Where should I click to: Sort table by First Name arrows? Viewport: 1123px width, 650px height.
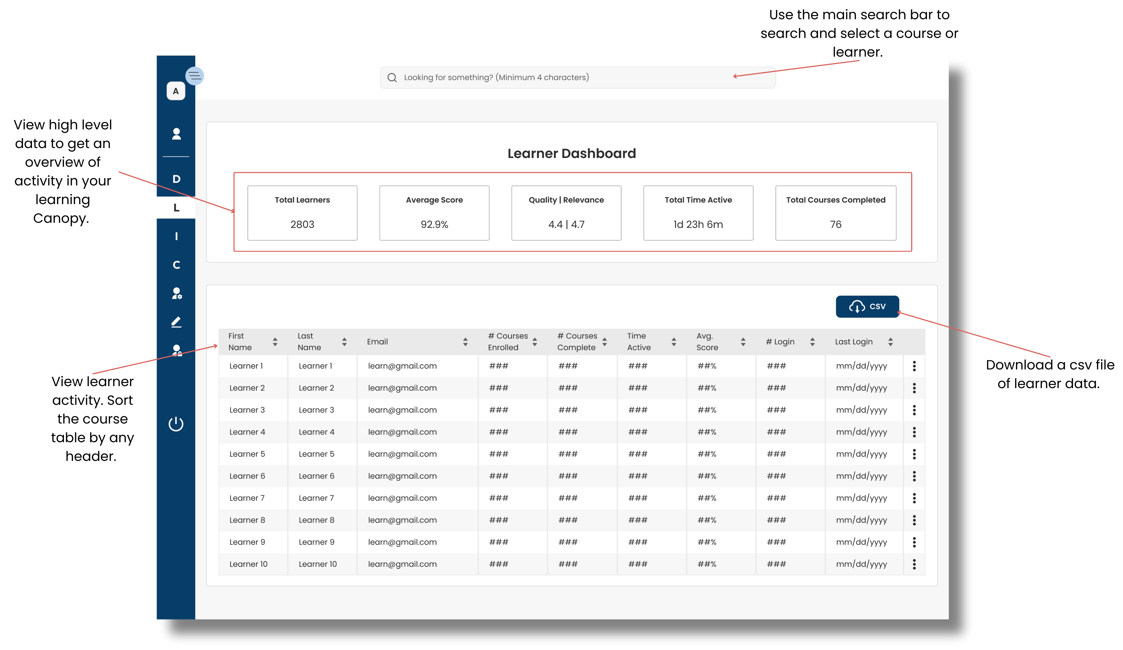275,342
